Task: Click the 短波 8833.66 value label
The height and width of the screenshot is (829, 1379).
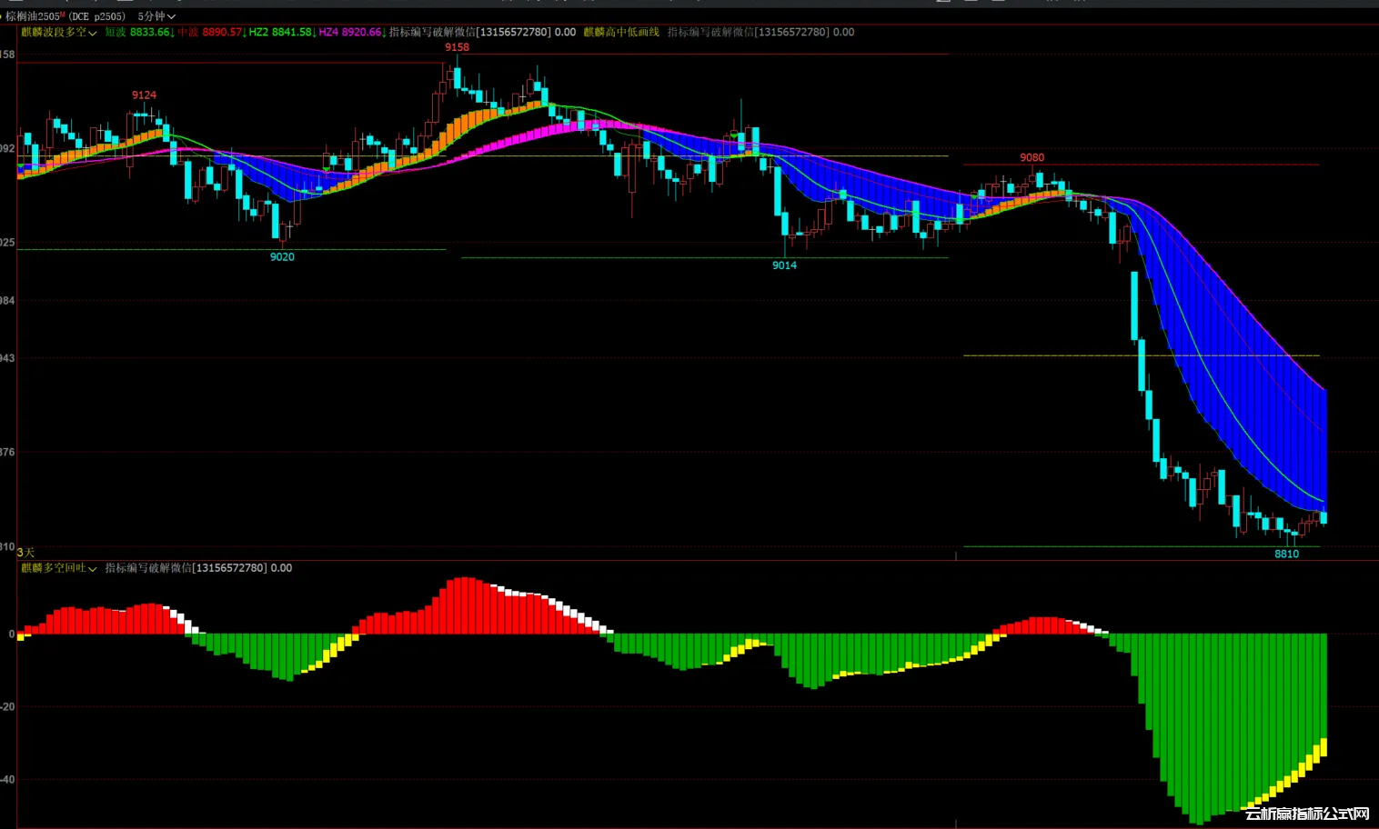Action: tap(138, 33)
